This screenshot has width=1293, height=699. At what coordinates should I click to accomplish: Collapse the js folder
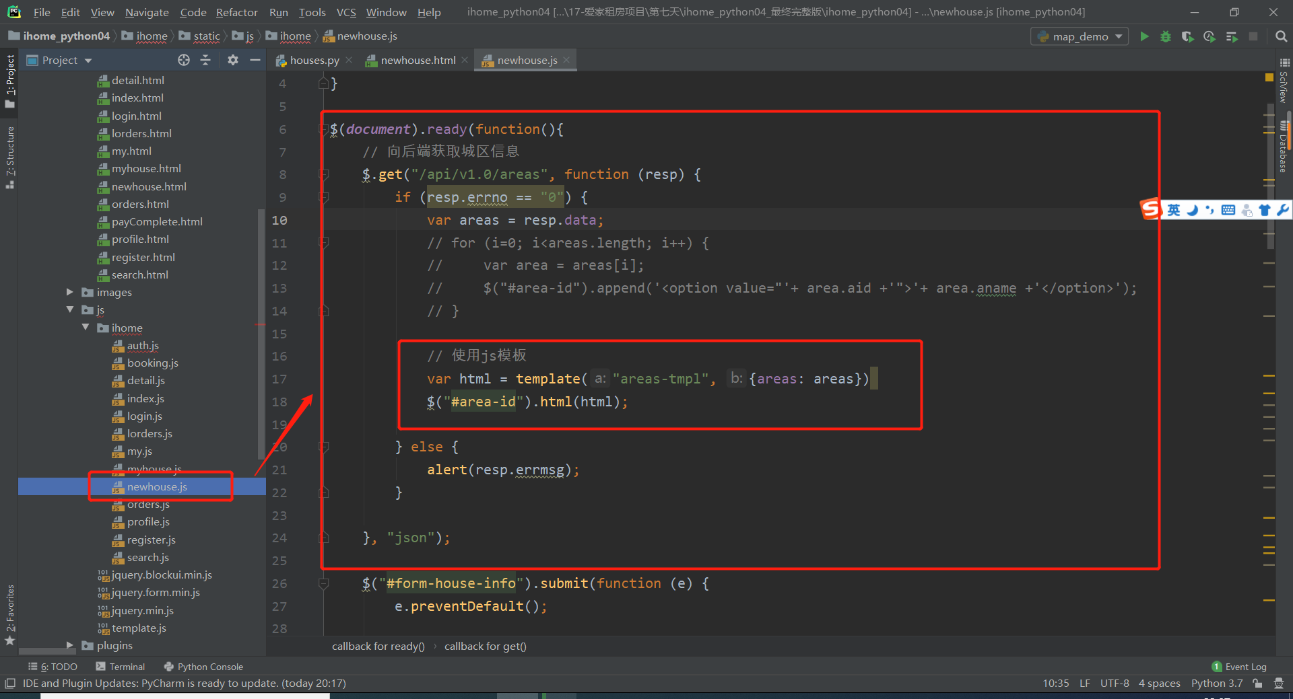click(x=69, y=309)
